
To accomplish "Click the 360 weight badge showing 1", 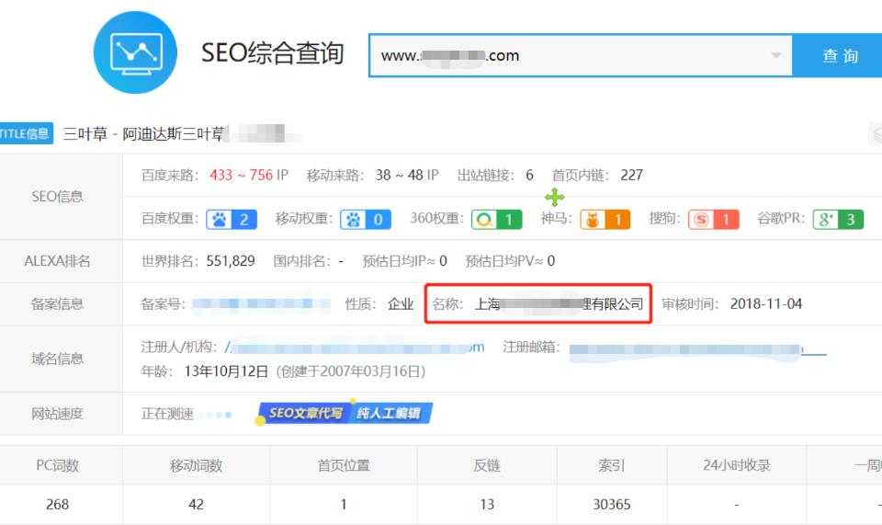I will click(x=497, y=220).
